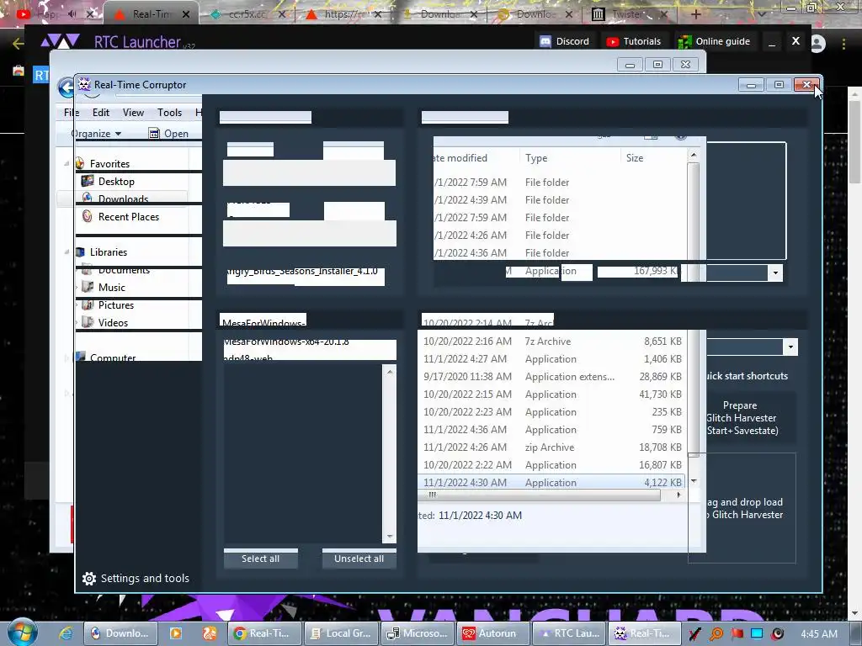Image resolution: width=862 pixels, height=646 pixels.
Task: Collapse the Libraries tree group
Action: click(x=67, y=252)
